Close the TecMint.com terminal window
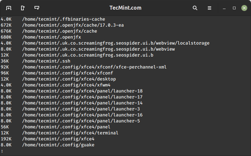 click(x=244, y=8)
